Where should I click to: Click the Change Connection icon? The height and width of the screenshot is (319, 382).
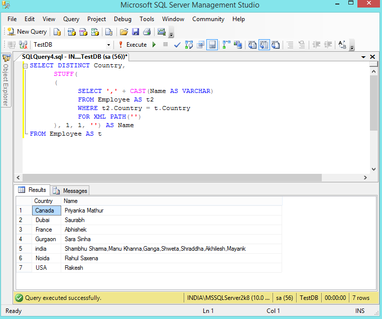[x=23, y=45]
